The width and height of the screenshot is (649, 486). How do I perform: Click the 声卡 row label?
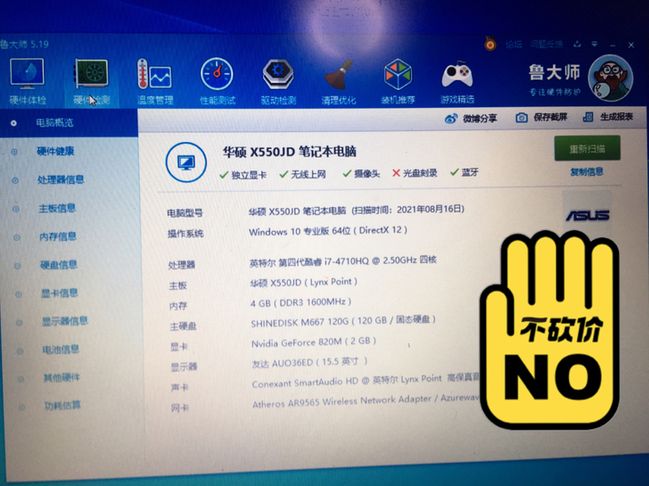point(180,388)
